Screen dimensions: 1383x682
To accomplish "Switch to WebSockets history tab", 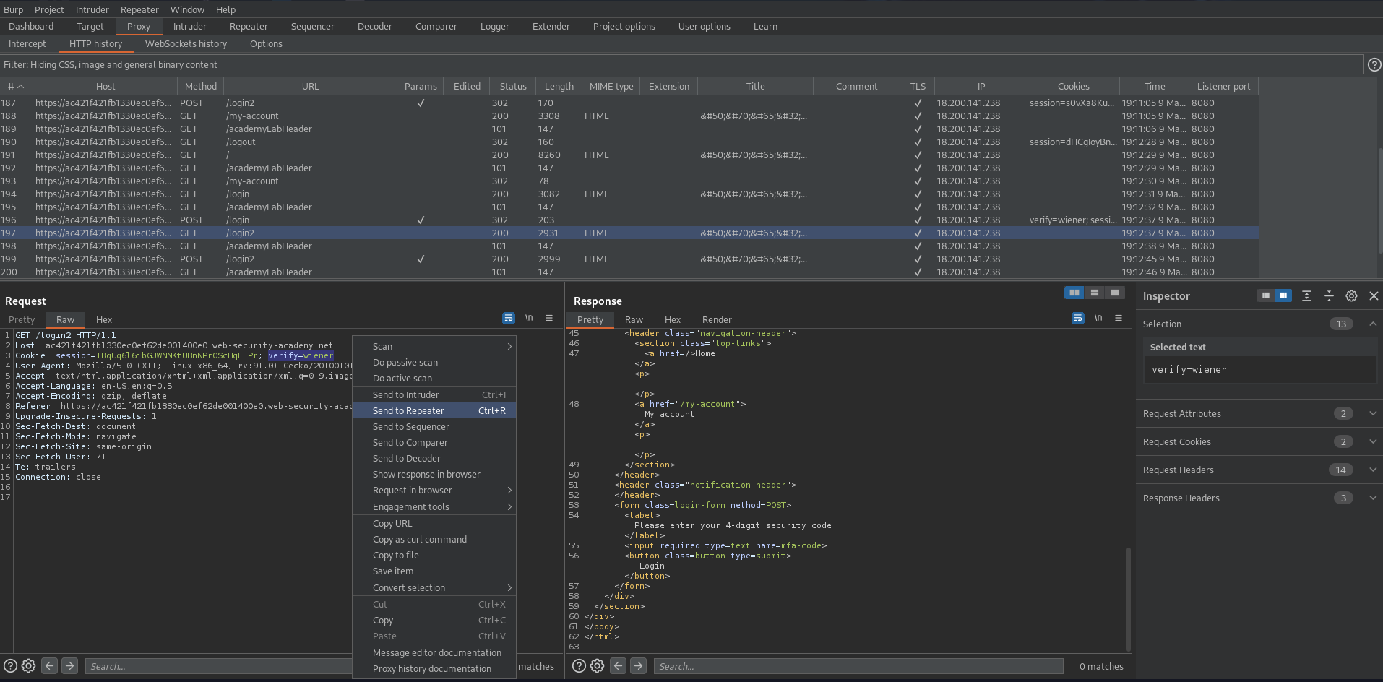I will (x=186, y=43).
